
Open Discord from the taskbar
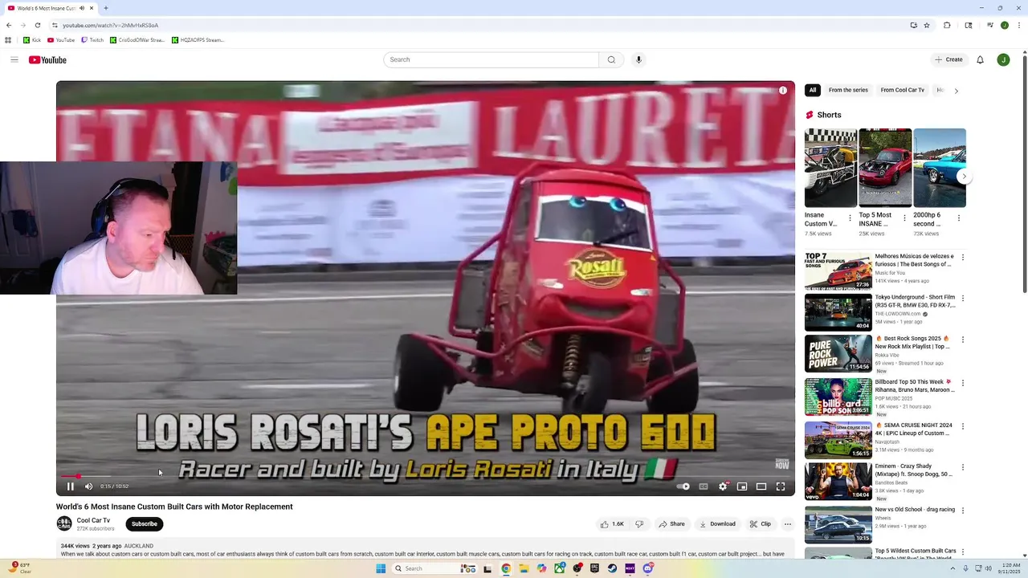(x=647, y=568)
